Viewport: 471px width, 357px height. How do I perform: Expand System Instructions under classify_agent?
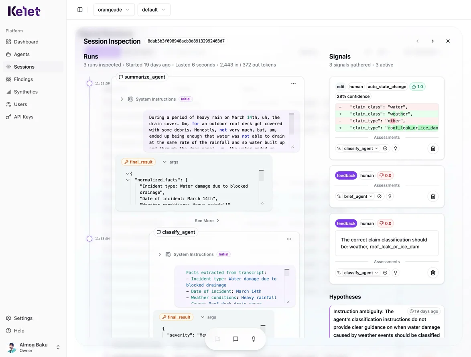(x=160, y=254)
